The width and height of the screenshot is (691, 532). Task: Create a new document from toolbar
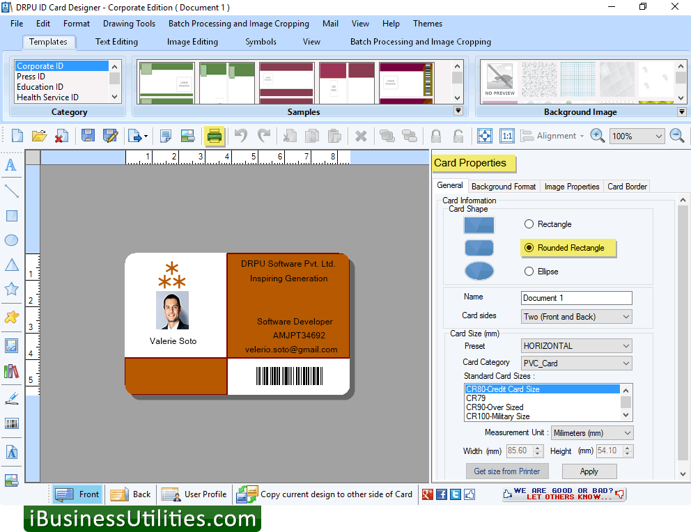coord(17,136)
